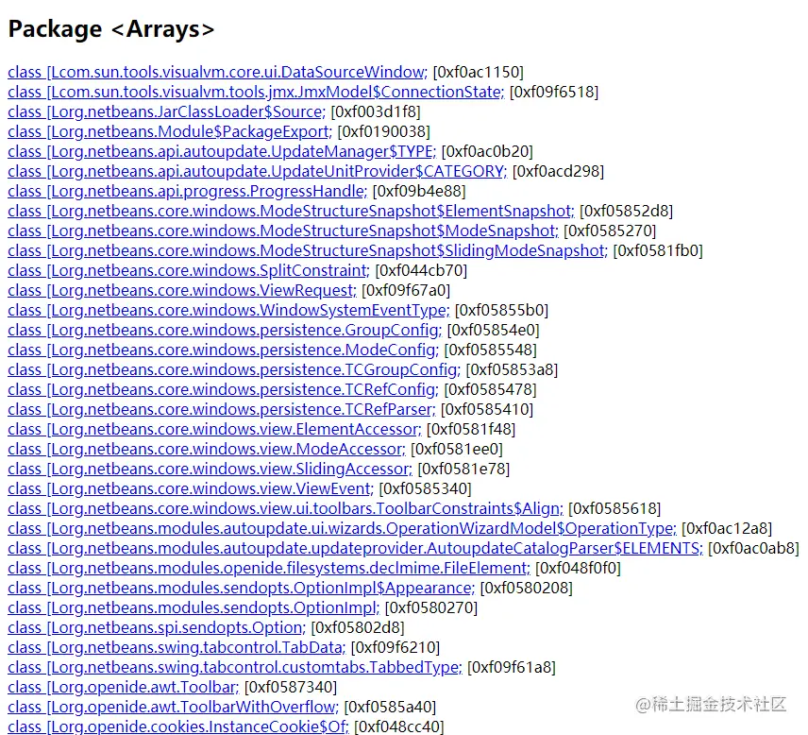Click the address [0xf05853a8]
The image size is (808, 735).
[x=512, y=369]
